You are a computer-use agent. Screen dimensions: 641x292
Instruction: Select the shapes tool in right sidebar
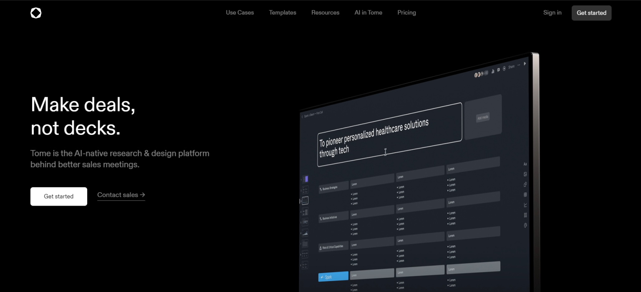coord(525,184)
